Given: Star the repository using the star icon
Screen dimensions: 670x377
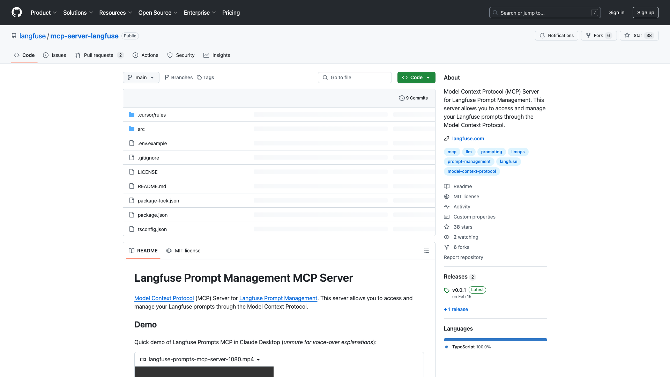Looking at the screenshot, I should (x=627, y=35).
